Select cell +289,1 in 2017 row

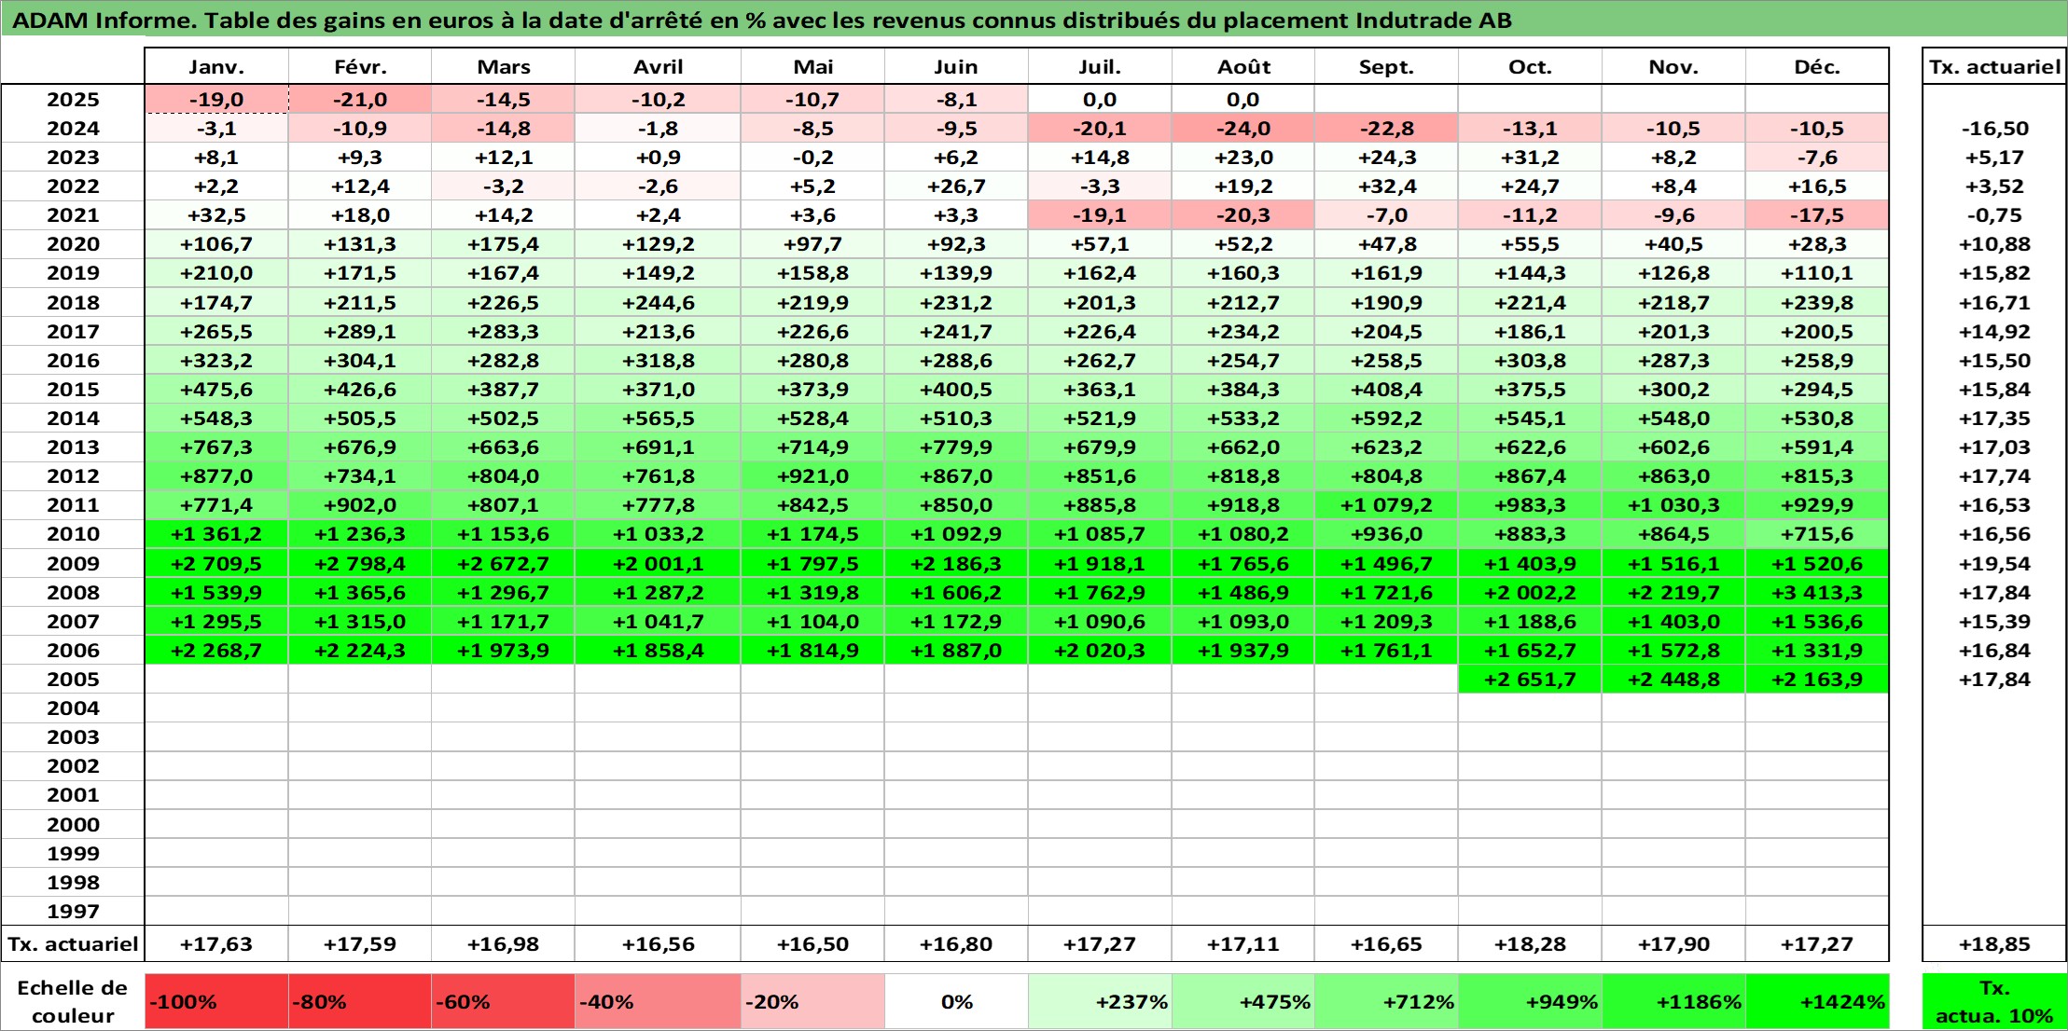point(360,332)
